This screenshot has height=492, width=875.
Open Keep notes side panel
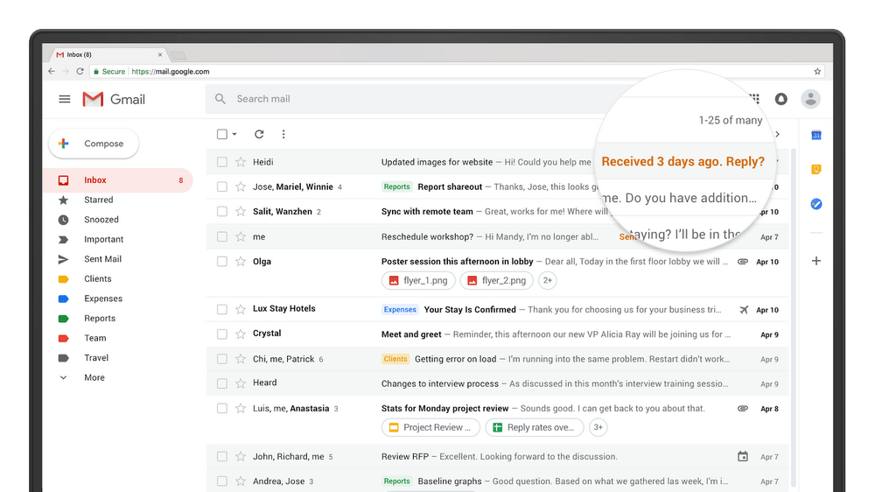(x=815, y=169)
